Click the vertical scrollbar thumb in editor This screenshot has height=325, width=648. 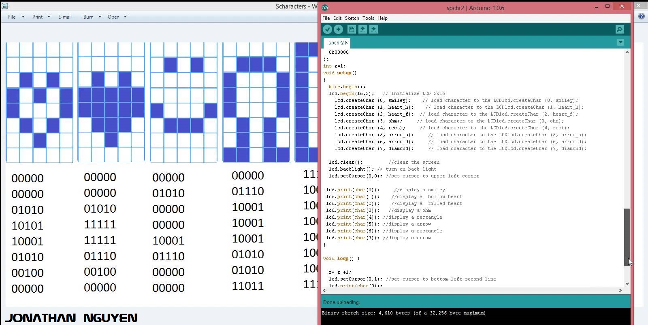[x=627, y=237]
